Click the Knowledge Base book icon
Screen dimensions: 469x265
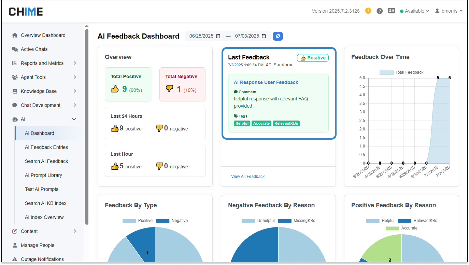[15, 91]
